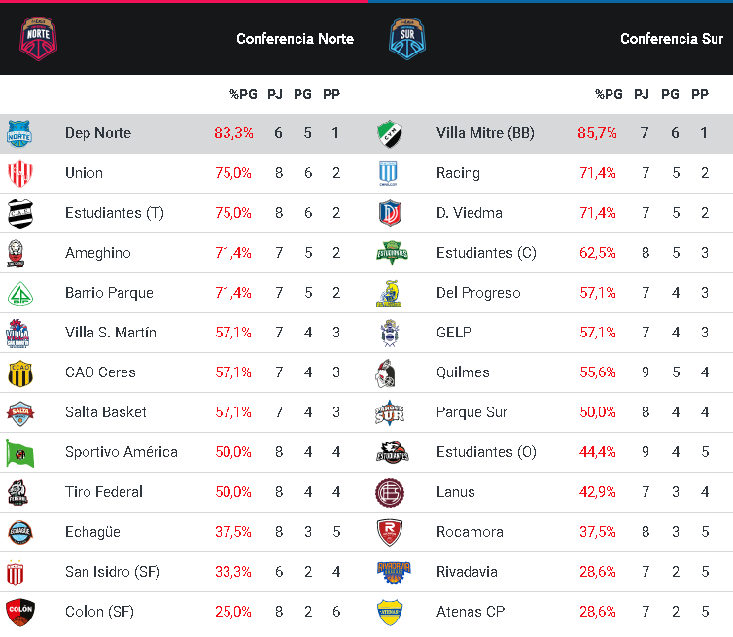Image resolution: width=733 pixels, height=637 pixels.
Task: Click the Rivadavia team logo
Action: [394, 572]
